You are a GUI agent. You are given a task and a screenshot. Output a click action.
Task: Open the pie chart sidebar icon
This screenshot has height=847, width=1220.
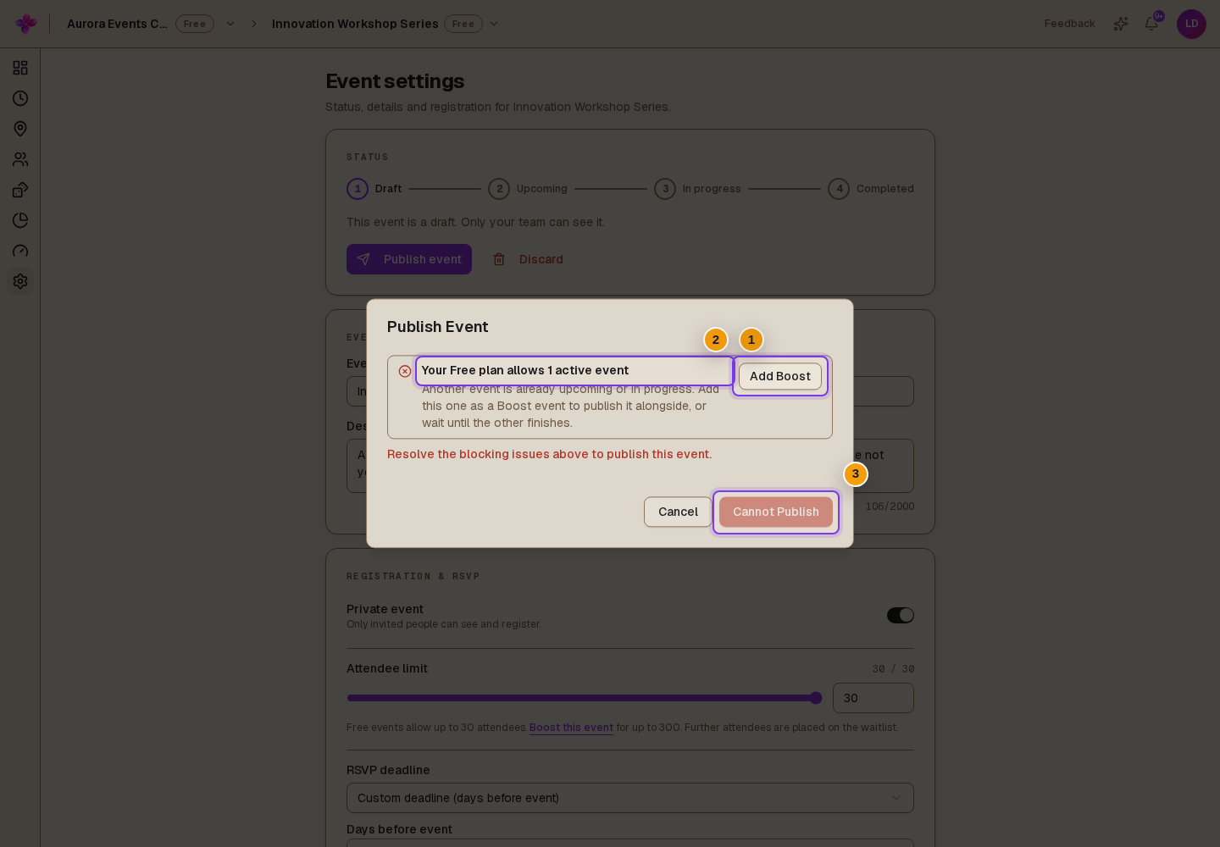click(x=20, y=220)
